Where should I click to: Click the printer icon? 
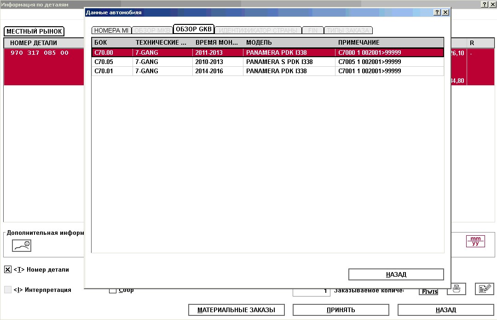pos(456,289)
